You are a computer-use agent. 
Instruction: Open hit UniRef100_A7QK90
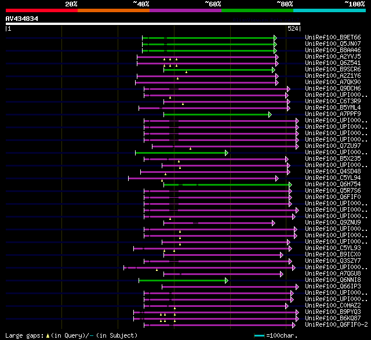pos(333,82)
